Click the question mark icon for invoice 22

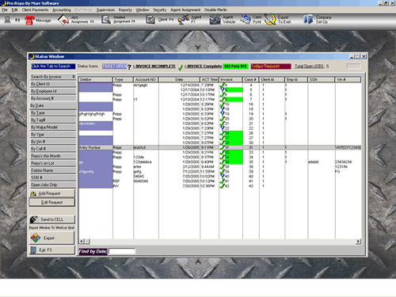pos(223,128)
